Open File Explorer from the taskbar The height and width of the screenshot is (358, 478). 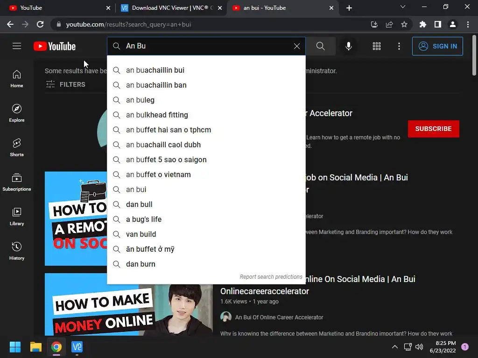[35, 347]
